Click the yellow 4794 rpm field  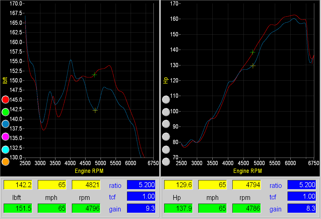247,185
